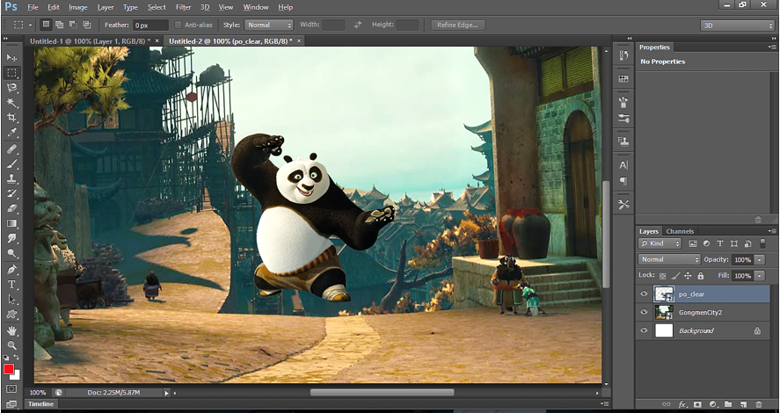Toggle Lock all padlock in Layers panel
Screen dimensions: 780x413
700,276
